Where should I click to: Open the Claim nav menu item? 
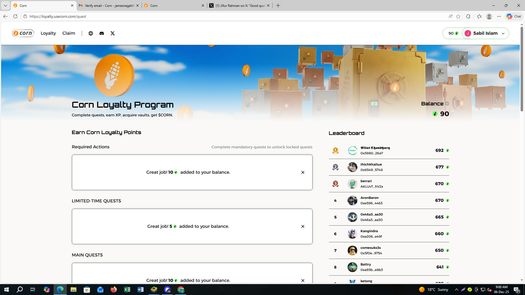(69, 33)
